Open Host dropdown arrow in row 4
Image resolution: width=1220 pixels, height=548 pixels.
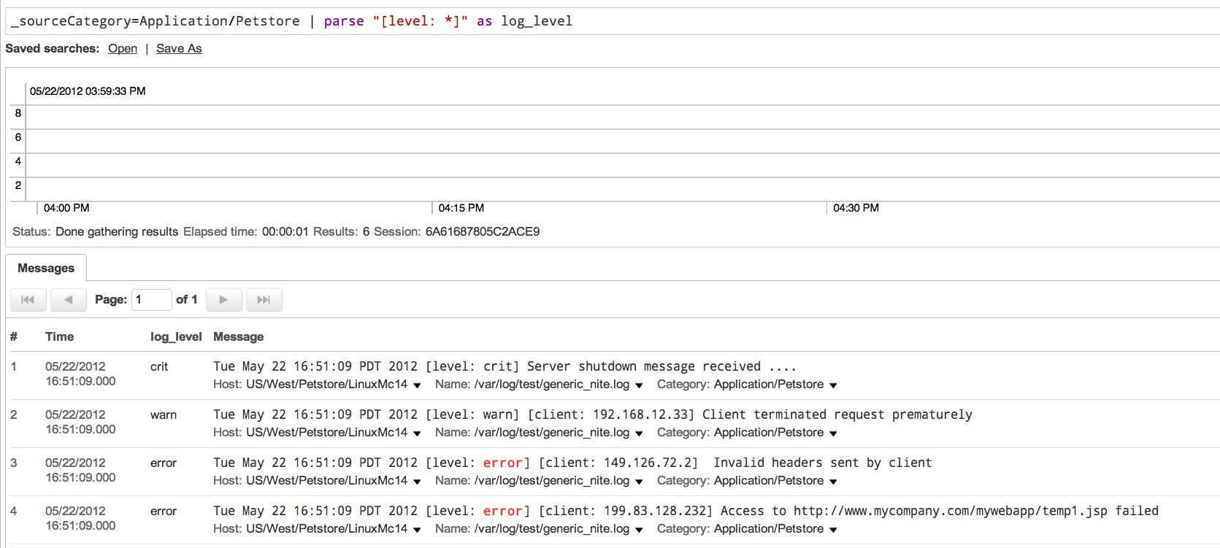pyautogui.click(x=417, y=530)
